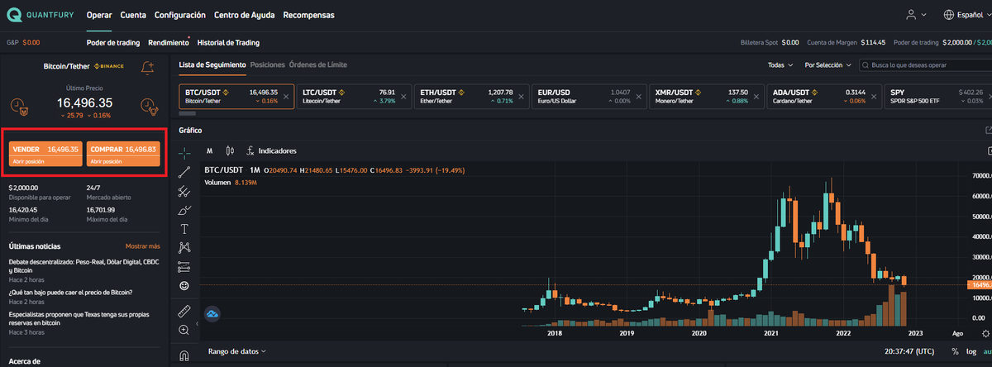992x367 pixels.
Task: Click the candlestick chart style icon
Action: click(230, 151)
